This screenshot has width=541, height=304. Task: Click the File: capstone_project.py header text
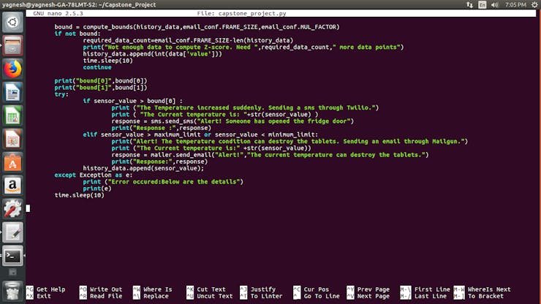[241, 13]
